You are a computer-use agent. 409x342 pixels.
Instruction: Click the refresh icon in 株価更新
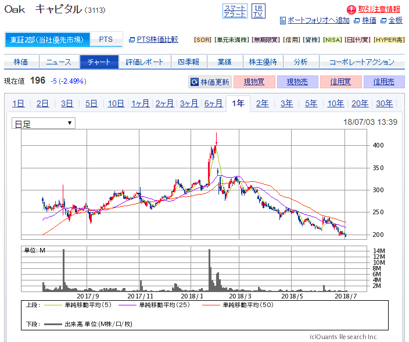pyautogui.click(x=195, y=82)
